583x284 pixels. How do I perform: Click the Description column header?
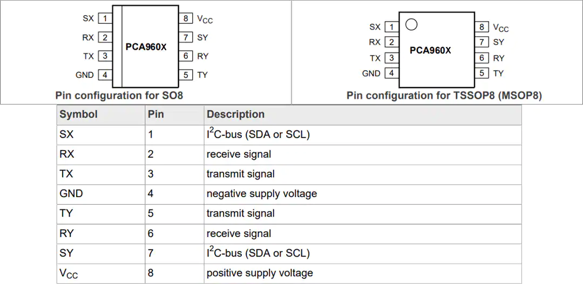[235, 114]
